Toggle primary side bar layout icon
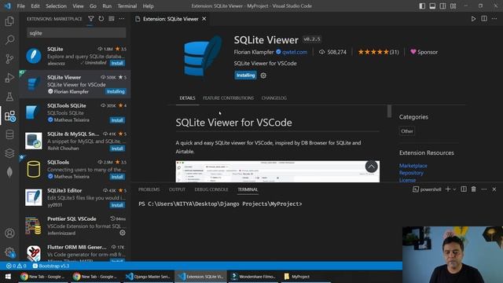The height and width of the screenshot is (283, 503). click(422, 6)
